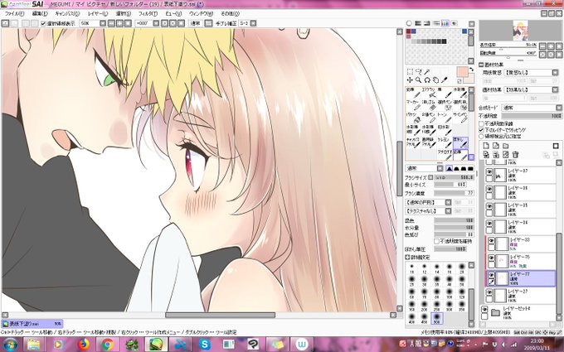The image size is (564, 352).
Task: Open the zoom percentage dropdown in toolbar
Action: pyautogui.click(x=103, y=23)
